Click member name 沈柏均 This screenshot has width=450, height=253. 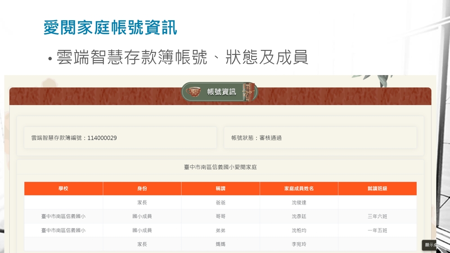(299, 231)
